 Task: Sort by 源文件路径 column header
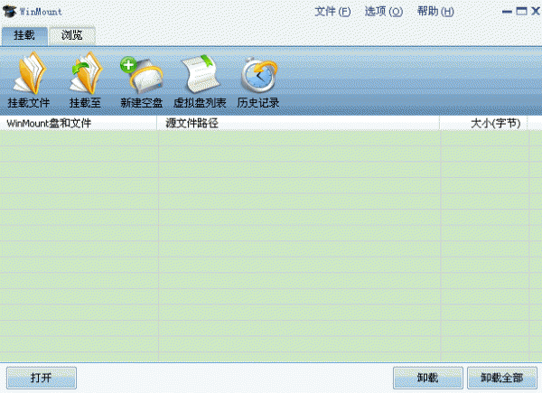298,123
